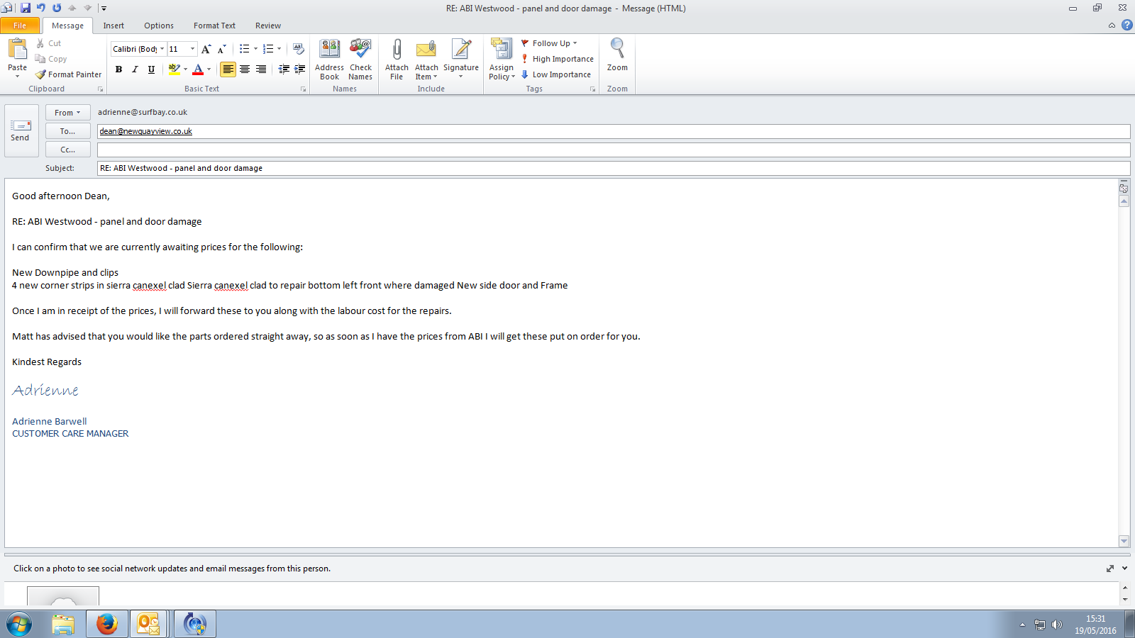
Task: Open the Follow Up flag menu
Action: pos(549,43)
